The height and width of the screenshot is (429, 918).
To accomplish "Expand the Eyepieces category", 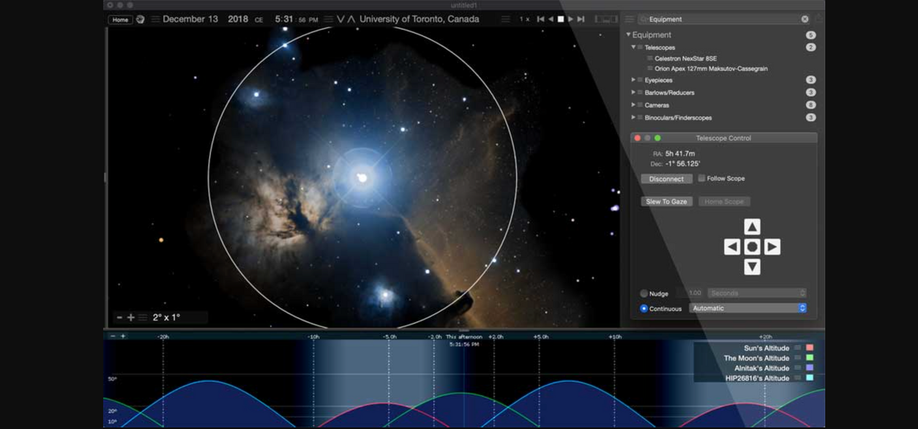I will pyautogui.click(x=633, y=80).
